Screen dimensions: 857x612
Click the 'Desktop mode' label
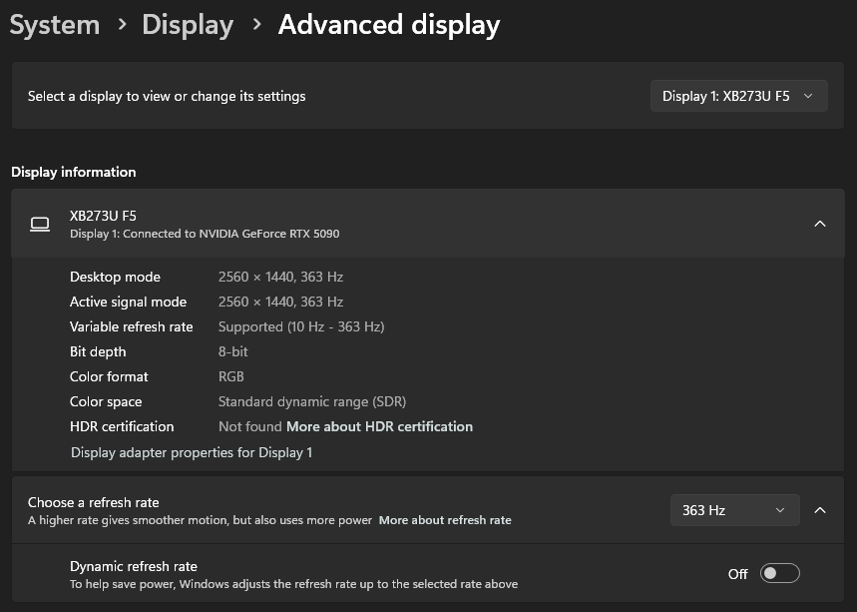[115, 277]
